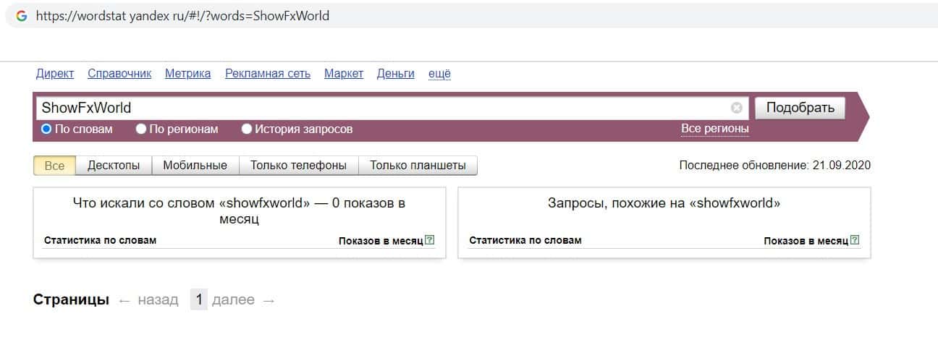This screenshot has width=938, height=337.
Task: Open the 'Метрика' link
Action: [x=187, y=74]
